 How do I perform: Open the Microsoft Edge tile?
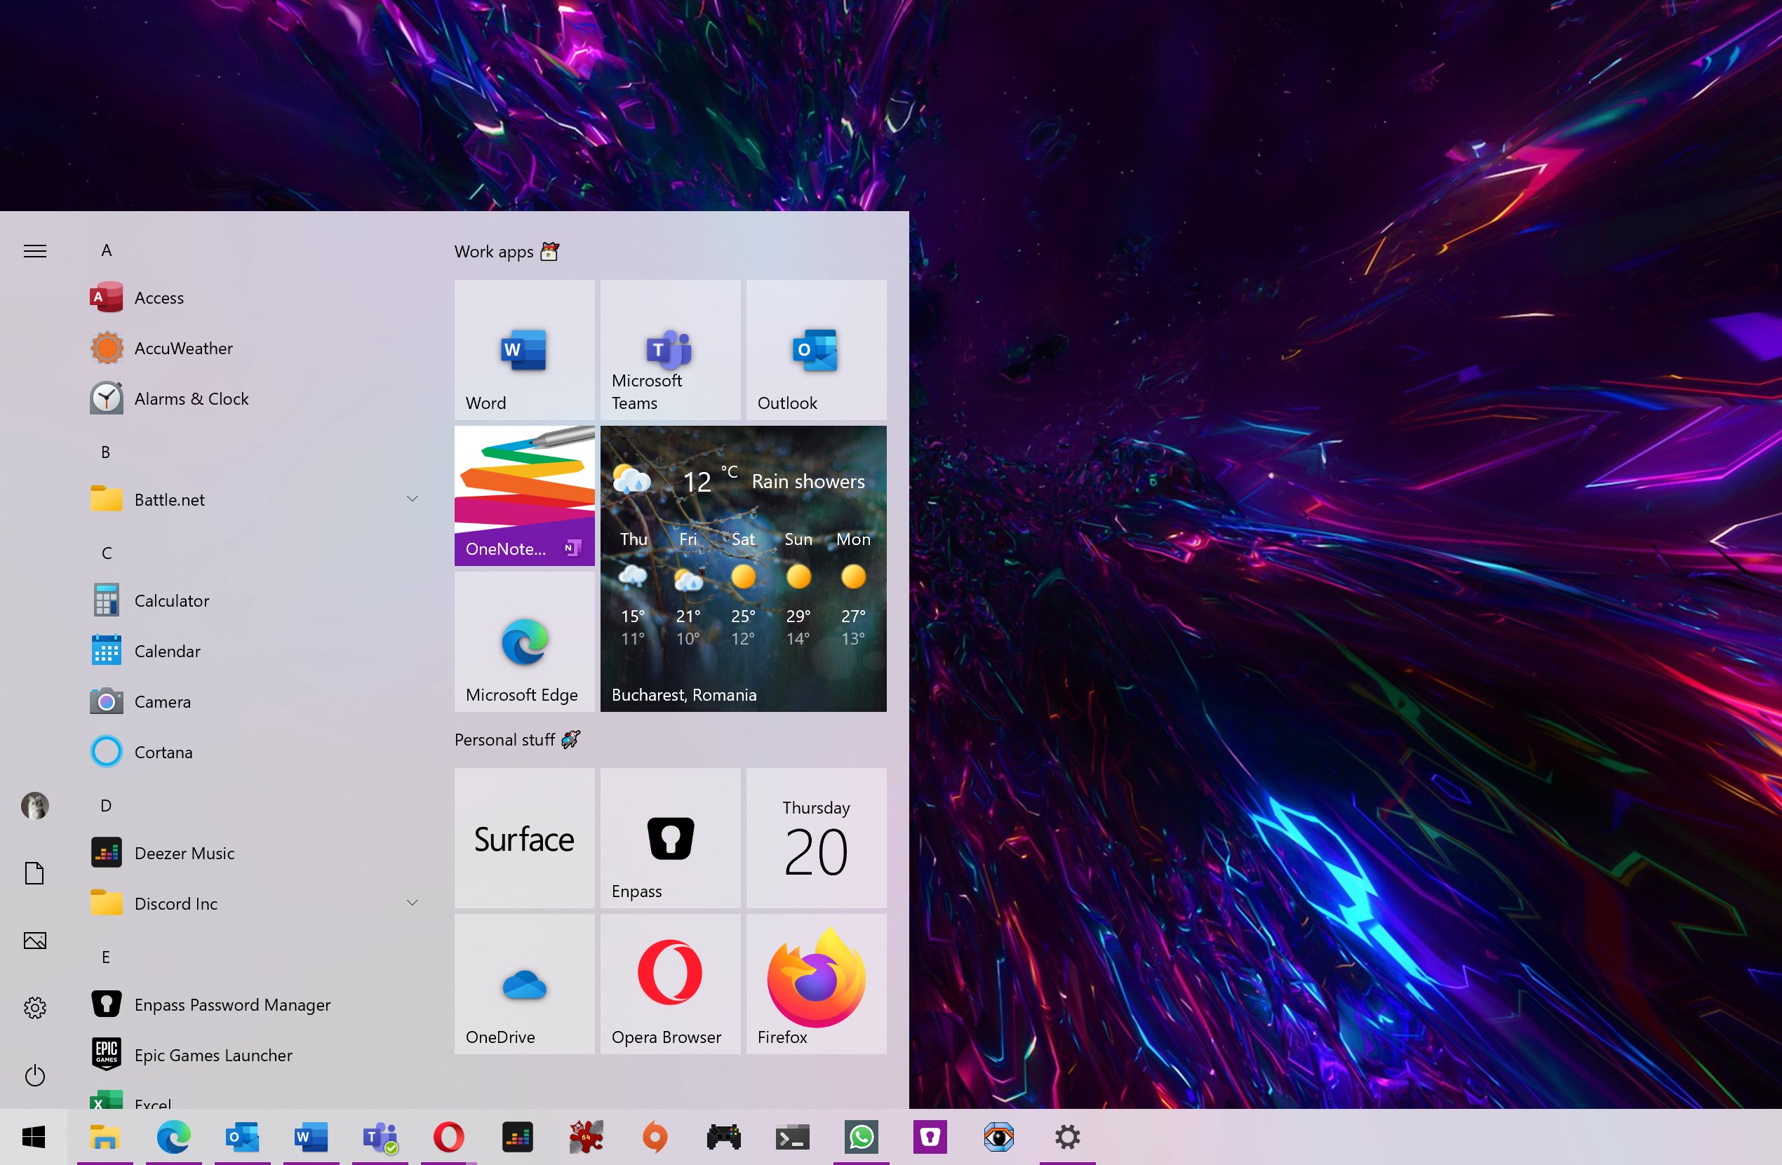(x=524, y=642)
